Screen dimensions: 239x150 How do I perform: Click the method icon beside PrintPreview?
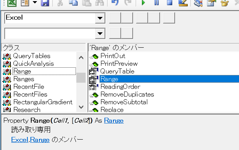[x=94, y=64]
